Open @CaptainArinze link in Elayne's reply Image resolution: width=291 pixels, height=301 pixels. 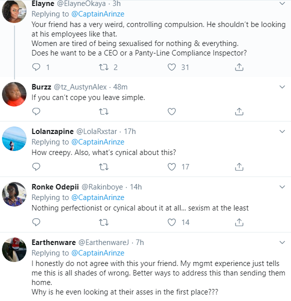(97, 14)
